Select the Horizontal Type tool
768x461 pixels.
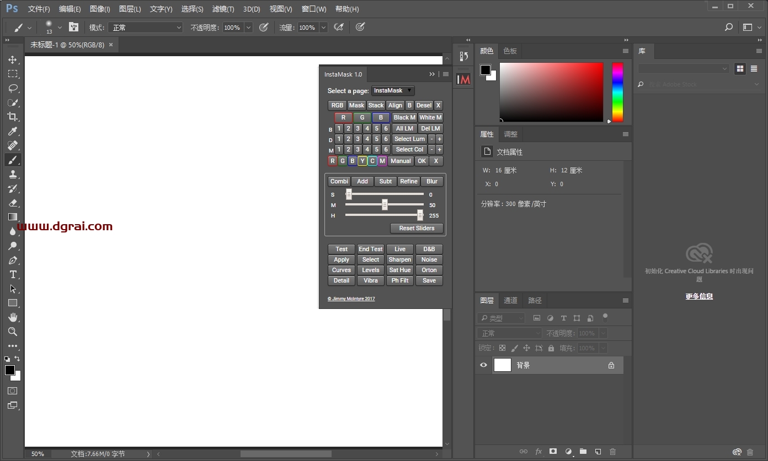(x=12, y=274)
